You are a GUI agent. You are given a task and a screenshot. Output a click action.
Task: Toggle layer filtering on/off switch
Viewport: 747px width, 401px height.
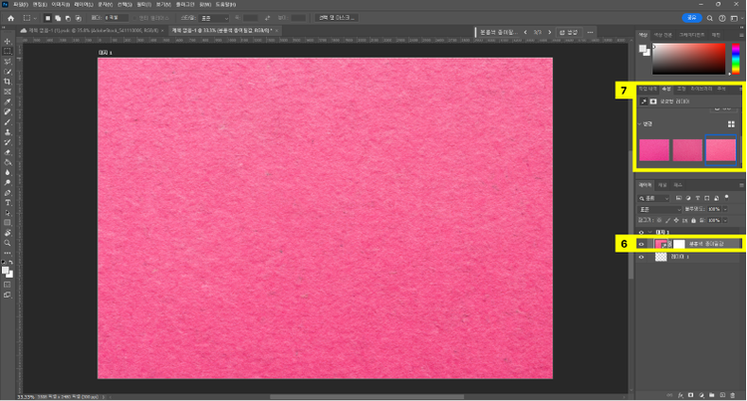pos(726,197)
